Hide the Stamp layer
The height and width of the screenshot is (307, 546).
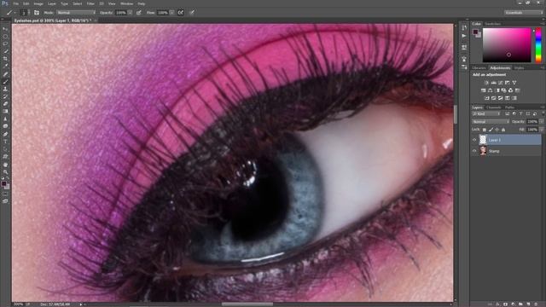click(474, 151)
